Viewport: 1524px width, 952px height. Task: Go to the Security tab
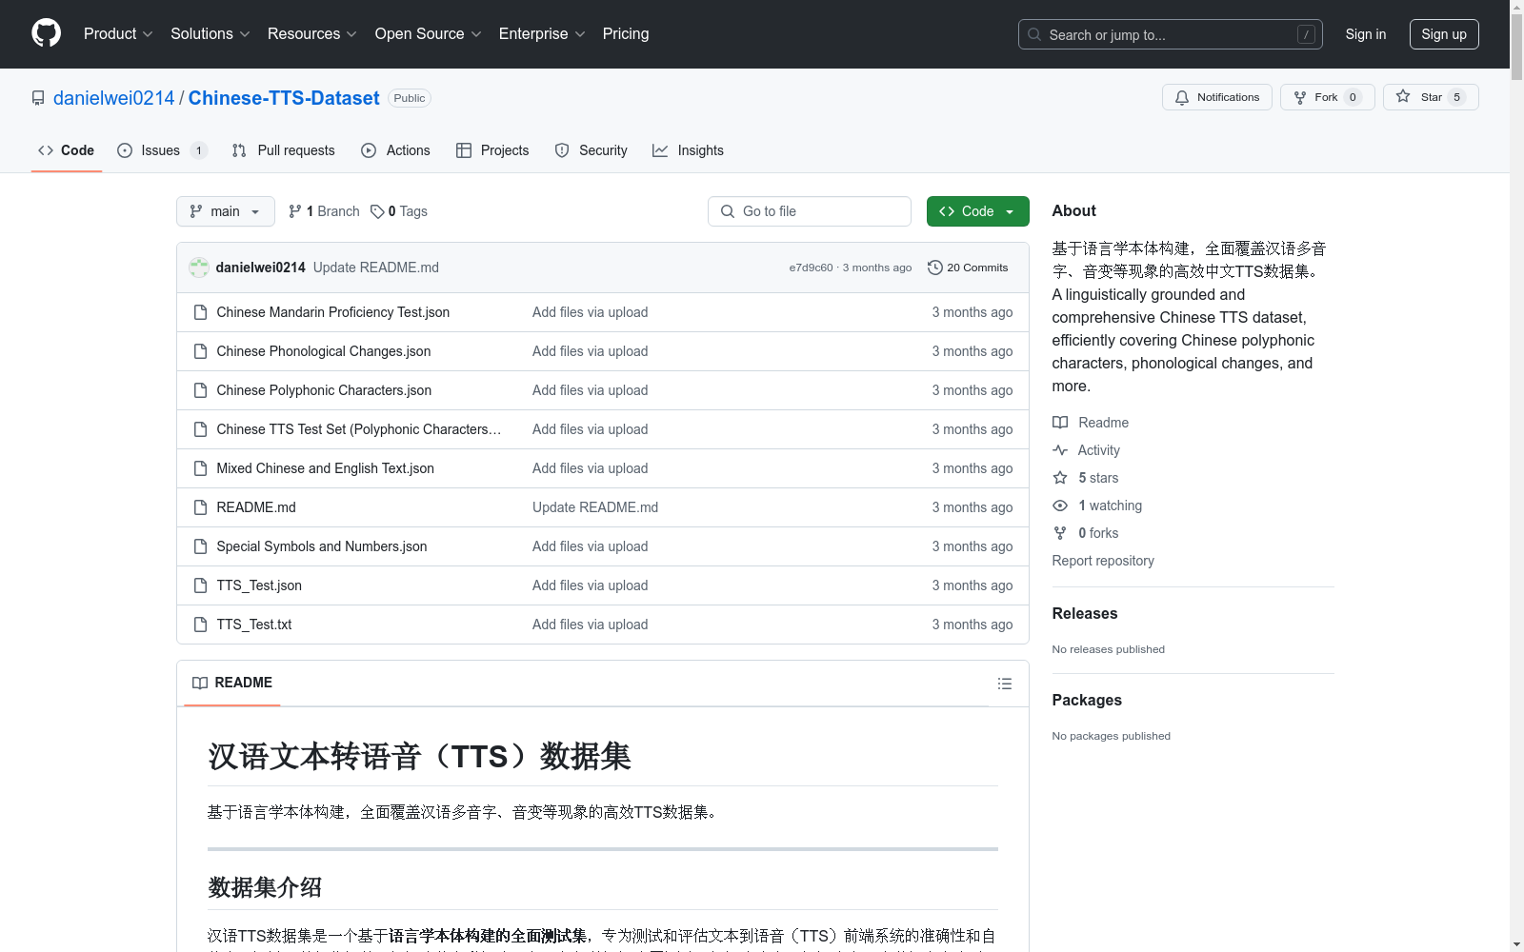pyautogui.click(x=591, y=150)
